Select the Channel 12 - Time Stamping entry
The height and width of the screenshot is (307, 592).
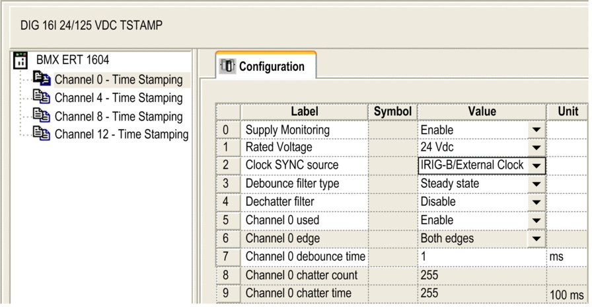pos(122,134)
